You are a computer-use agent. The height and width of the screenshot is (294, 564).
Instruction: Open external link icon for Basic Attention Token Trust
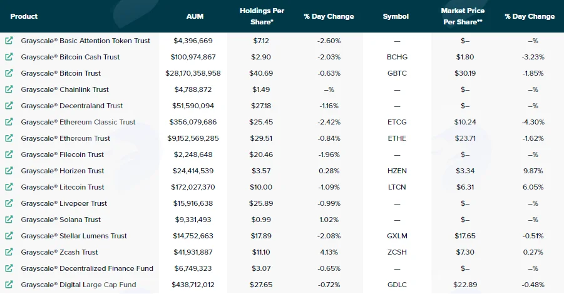click(9, 41)
